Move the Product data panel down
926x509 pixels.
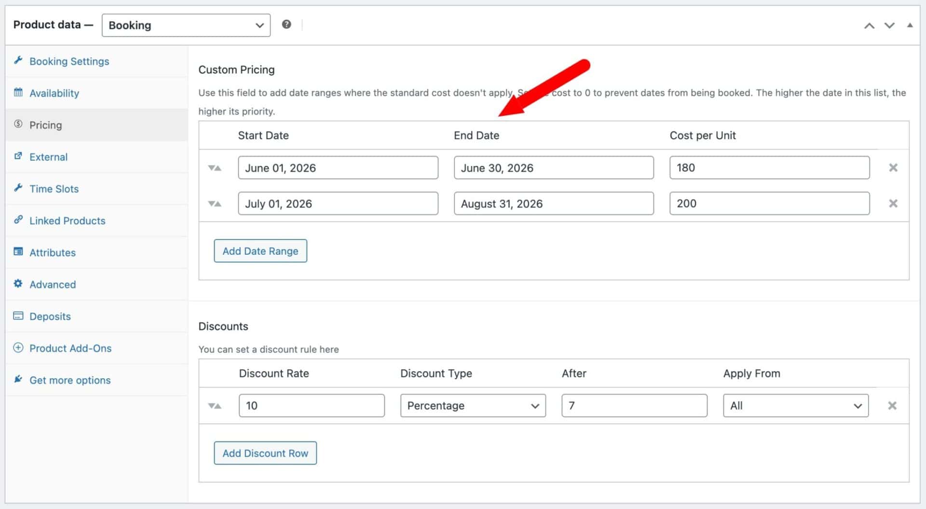pos(889,26)
